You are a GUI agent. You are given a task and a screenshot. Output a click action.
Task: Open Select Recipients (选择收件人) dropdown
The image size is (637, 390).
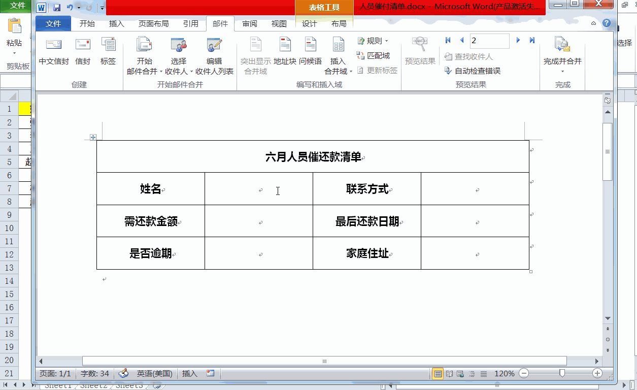point(179,57)
